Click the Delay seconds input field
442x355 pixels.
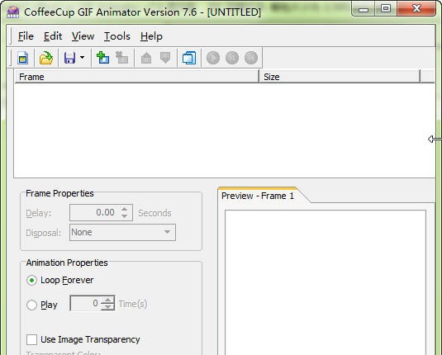point(95,212)
